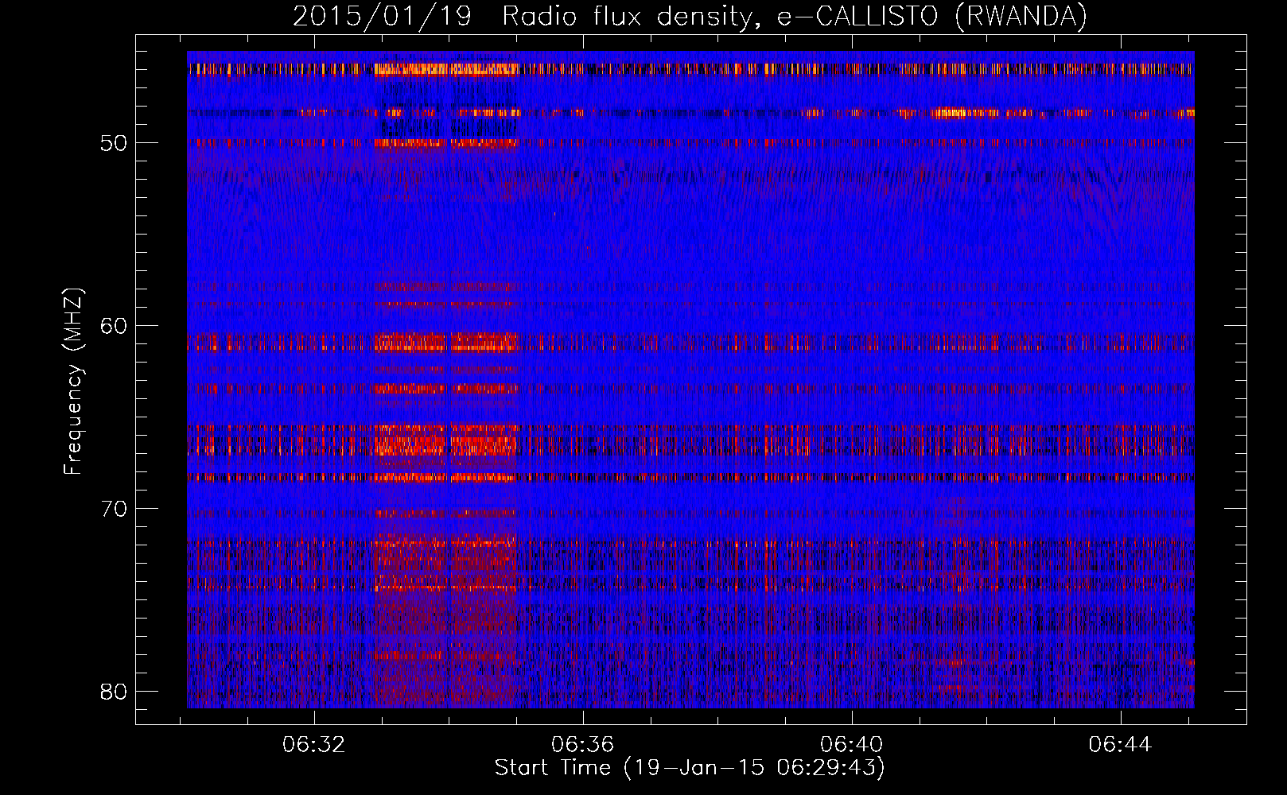Click the 60 MHz frequency tick label

click(114, 326)
